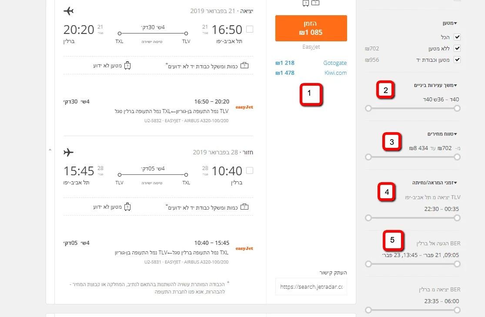
Task: Click the copy link URL field
Action: point(311,287)
